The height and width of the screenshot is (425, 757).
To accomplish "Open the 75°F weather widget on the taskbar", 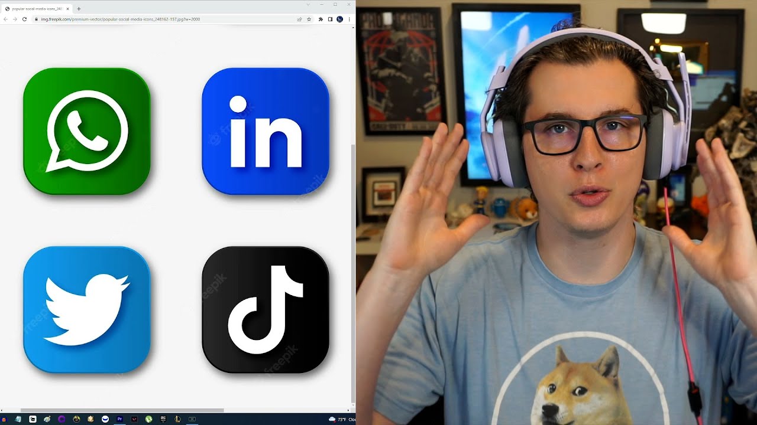I will (x=343, y=419).
